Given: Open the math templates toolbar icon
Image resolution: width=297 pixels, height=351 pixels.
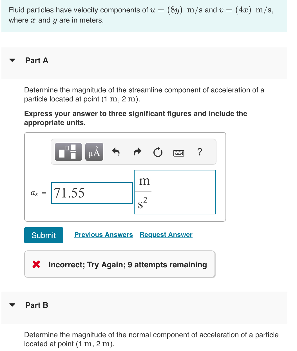Looking at the screenshot, I should [68, 152].
